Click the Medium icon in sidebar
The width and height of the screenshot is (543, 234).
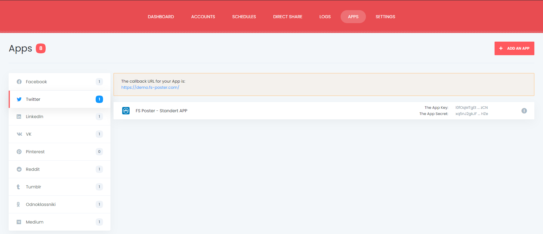pos(19,222)
